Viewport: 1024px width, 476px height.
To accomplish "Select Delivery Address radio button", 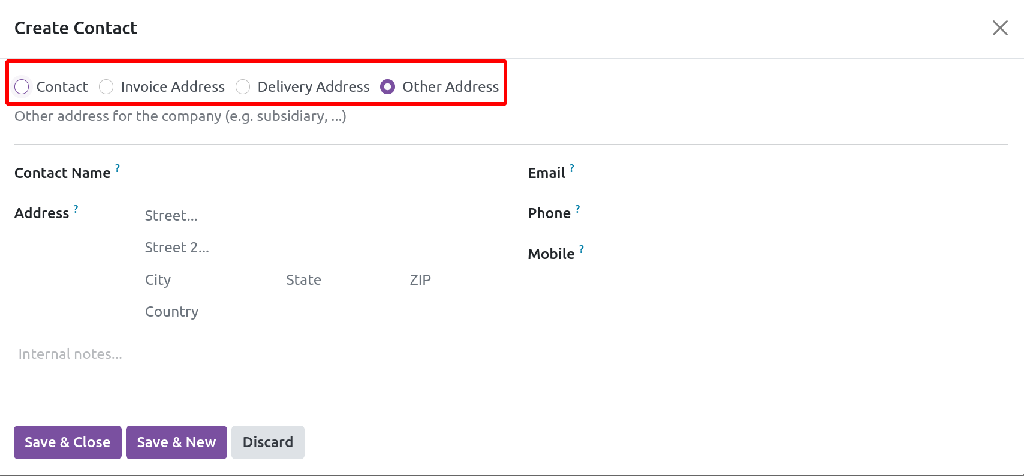I will (x=243, y=87).
